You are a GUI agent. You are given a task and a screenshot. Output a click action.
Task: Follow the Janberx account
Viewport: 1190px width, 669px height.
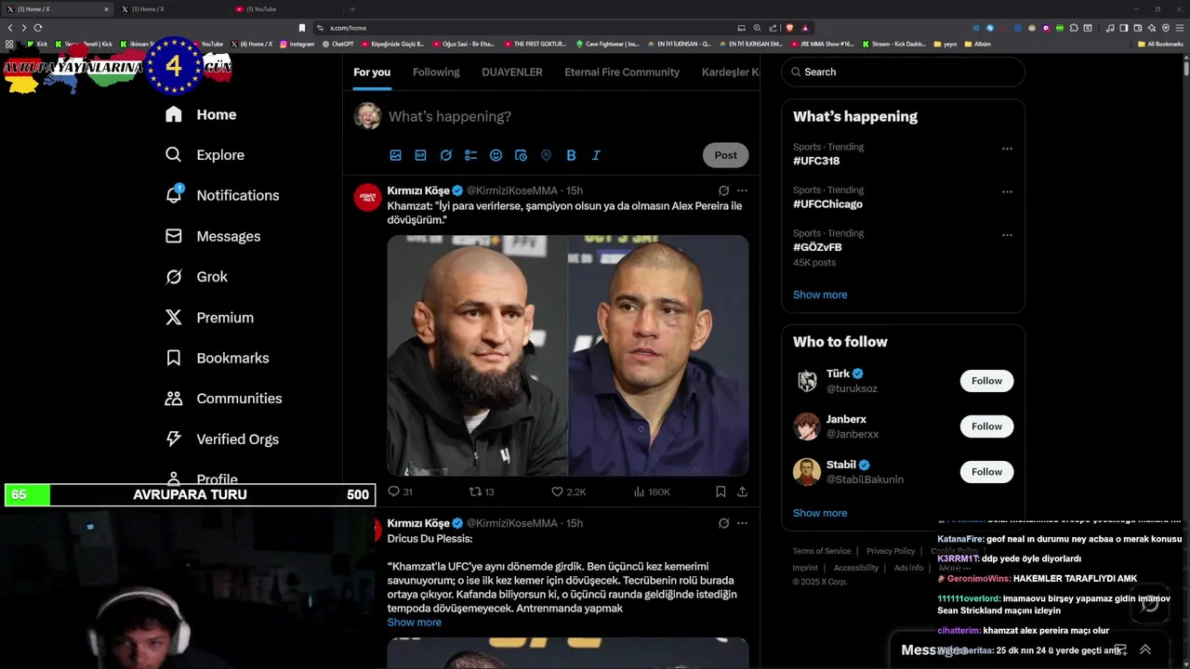986,426
